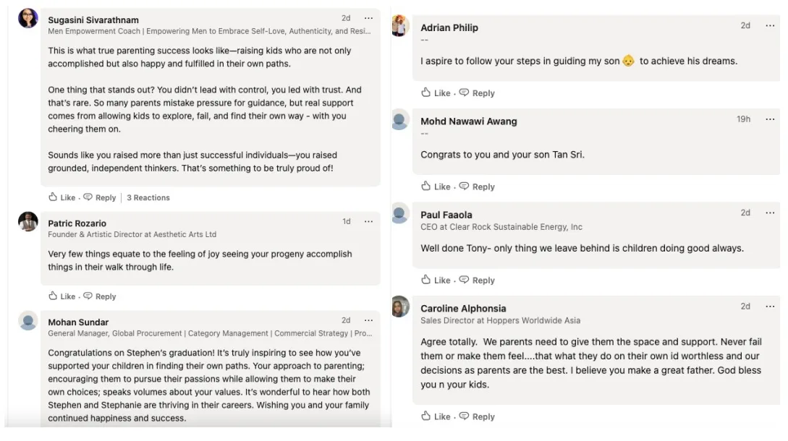Like Paul Faaola's comment
Image resolution: width=788 pixels, height=441 pixels.
point(436,281)
